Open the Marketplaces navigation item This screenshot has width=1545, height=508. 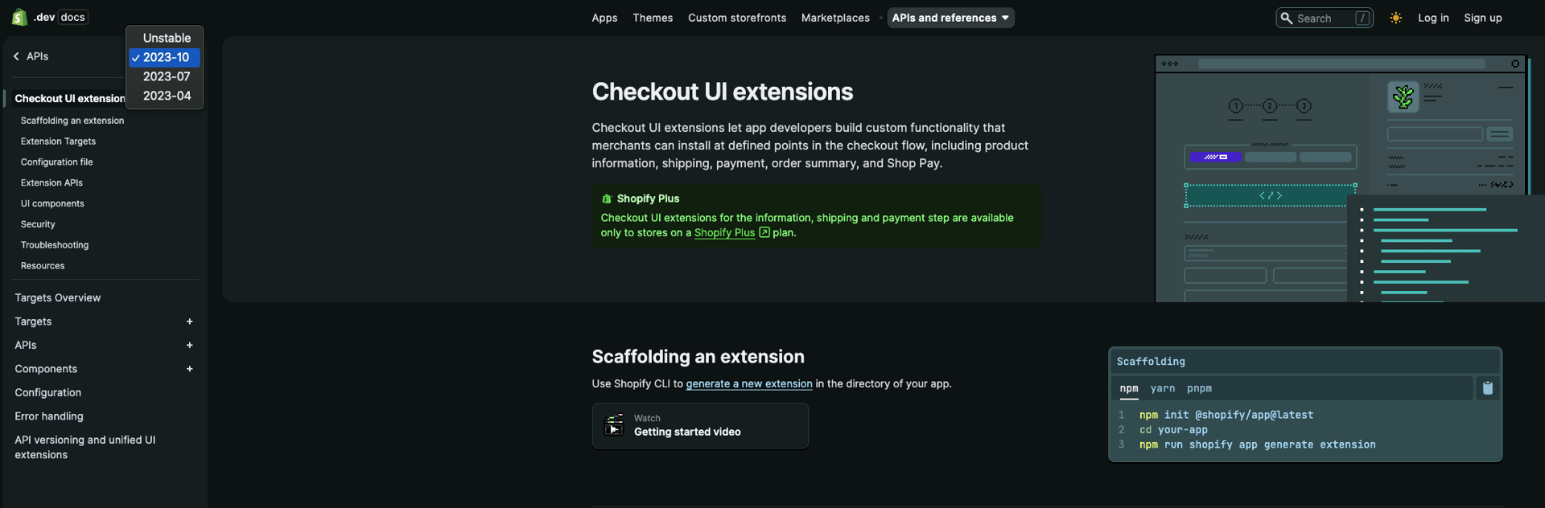835,18
